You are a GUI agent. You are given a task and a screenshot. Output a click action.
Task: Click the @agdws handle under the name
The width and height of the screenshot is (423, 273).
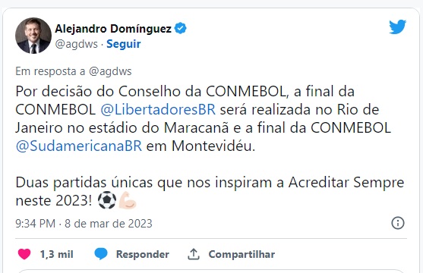pyautogui.click(x=77, y=44)
